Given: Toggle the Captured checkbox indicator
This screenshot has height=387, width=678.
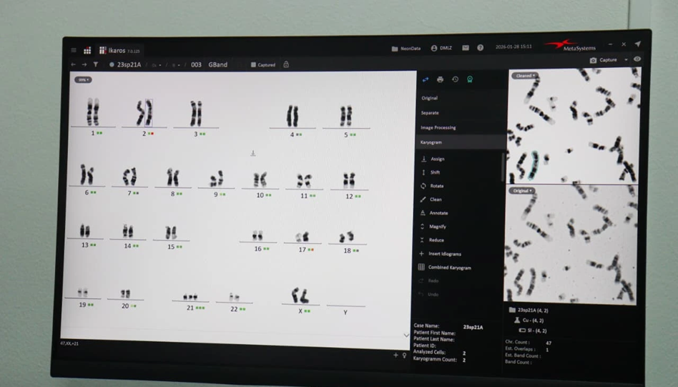Looking at the screenshot, I should 253,65.
